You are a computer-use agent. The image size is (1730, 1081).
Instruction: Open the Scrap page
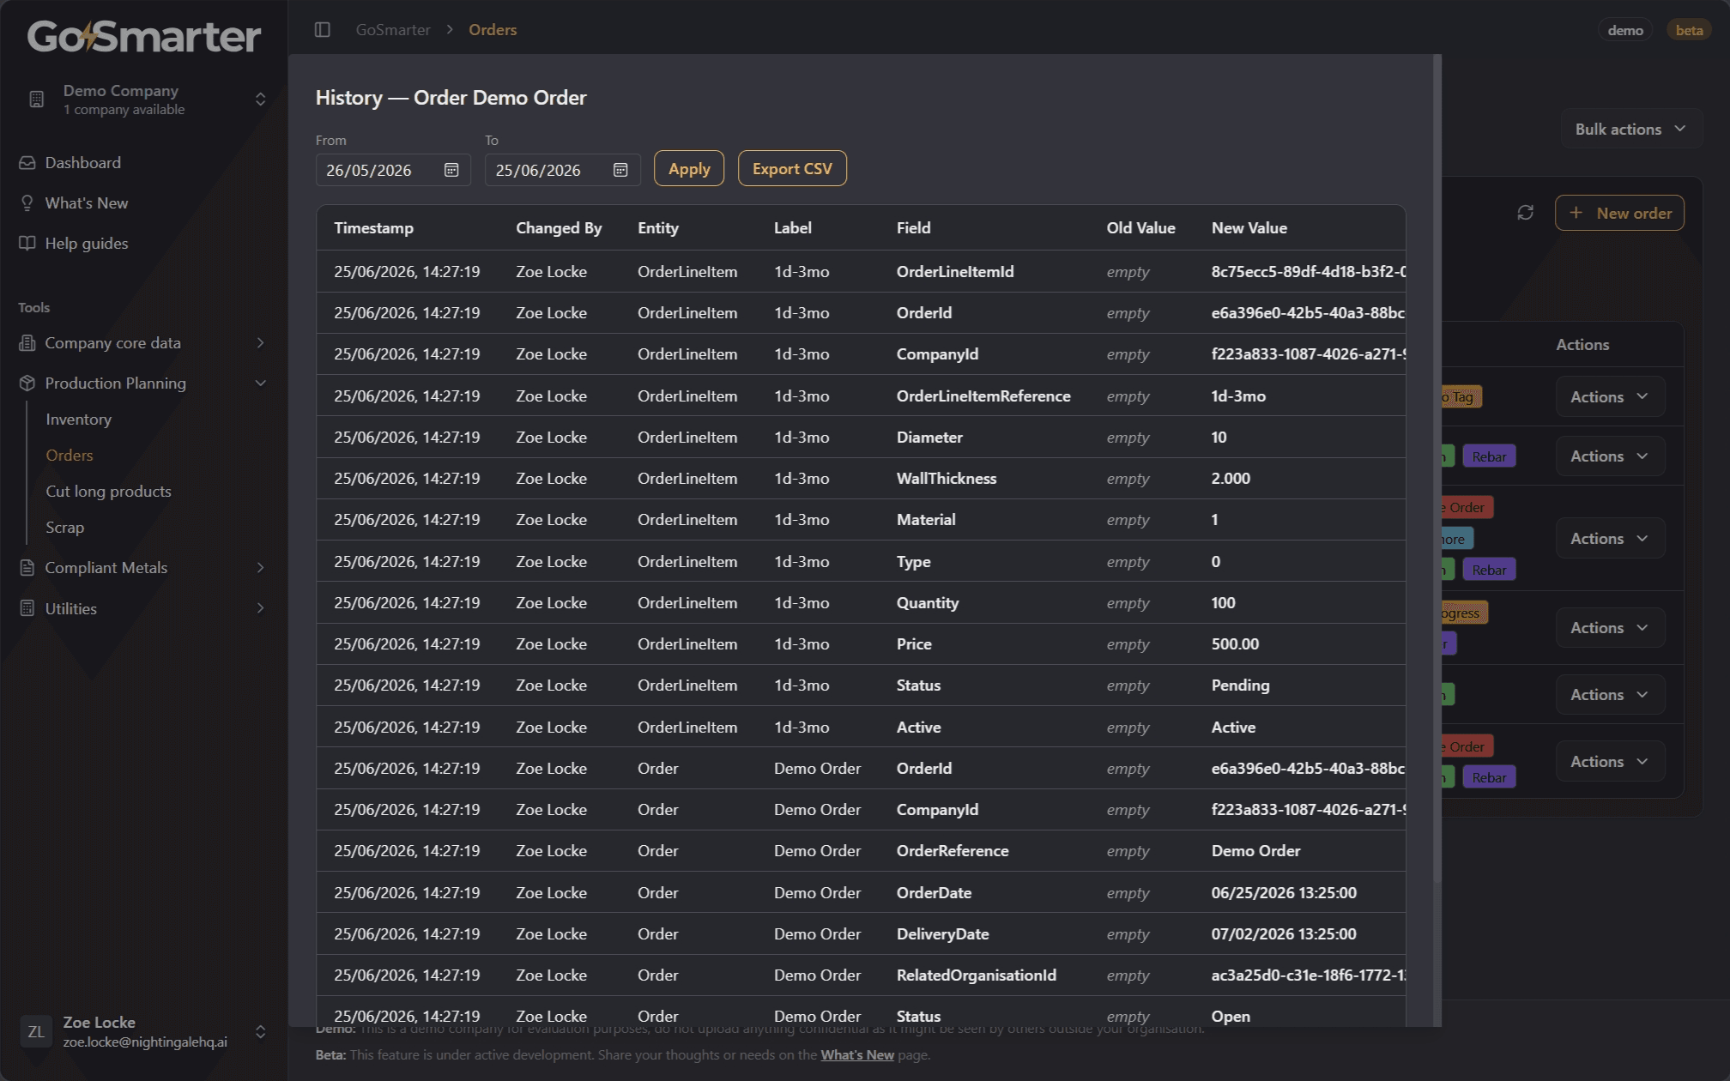65,528
